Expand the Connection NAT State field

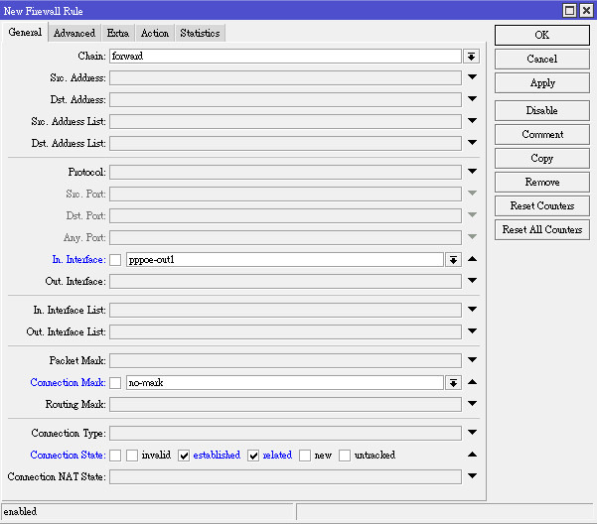[472, 475]
